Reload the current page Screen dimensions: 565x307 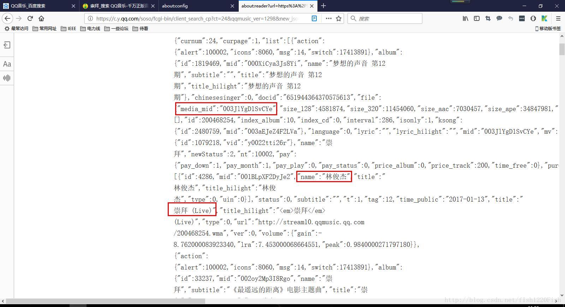pyautogui.click(x=30, y=18)
